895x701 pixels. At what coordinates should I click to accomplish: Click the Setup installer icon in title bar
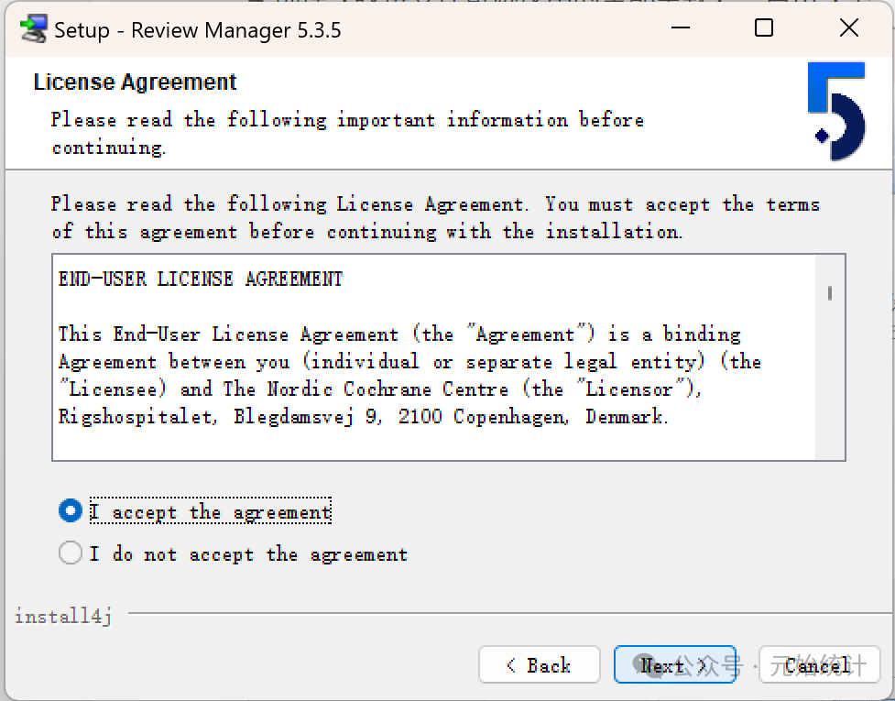click(33, 29)
